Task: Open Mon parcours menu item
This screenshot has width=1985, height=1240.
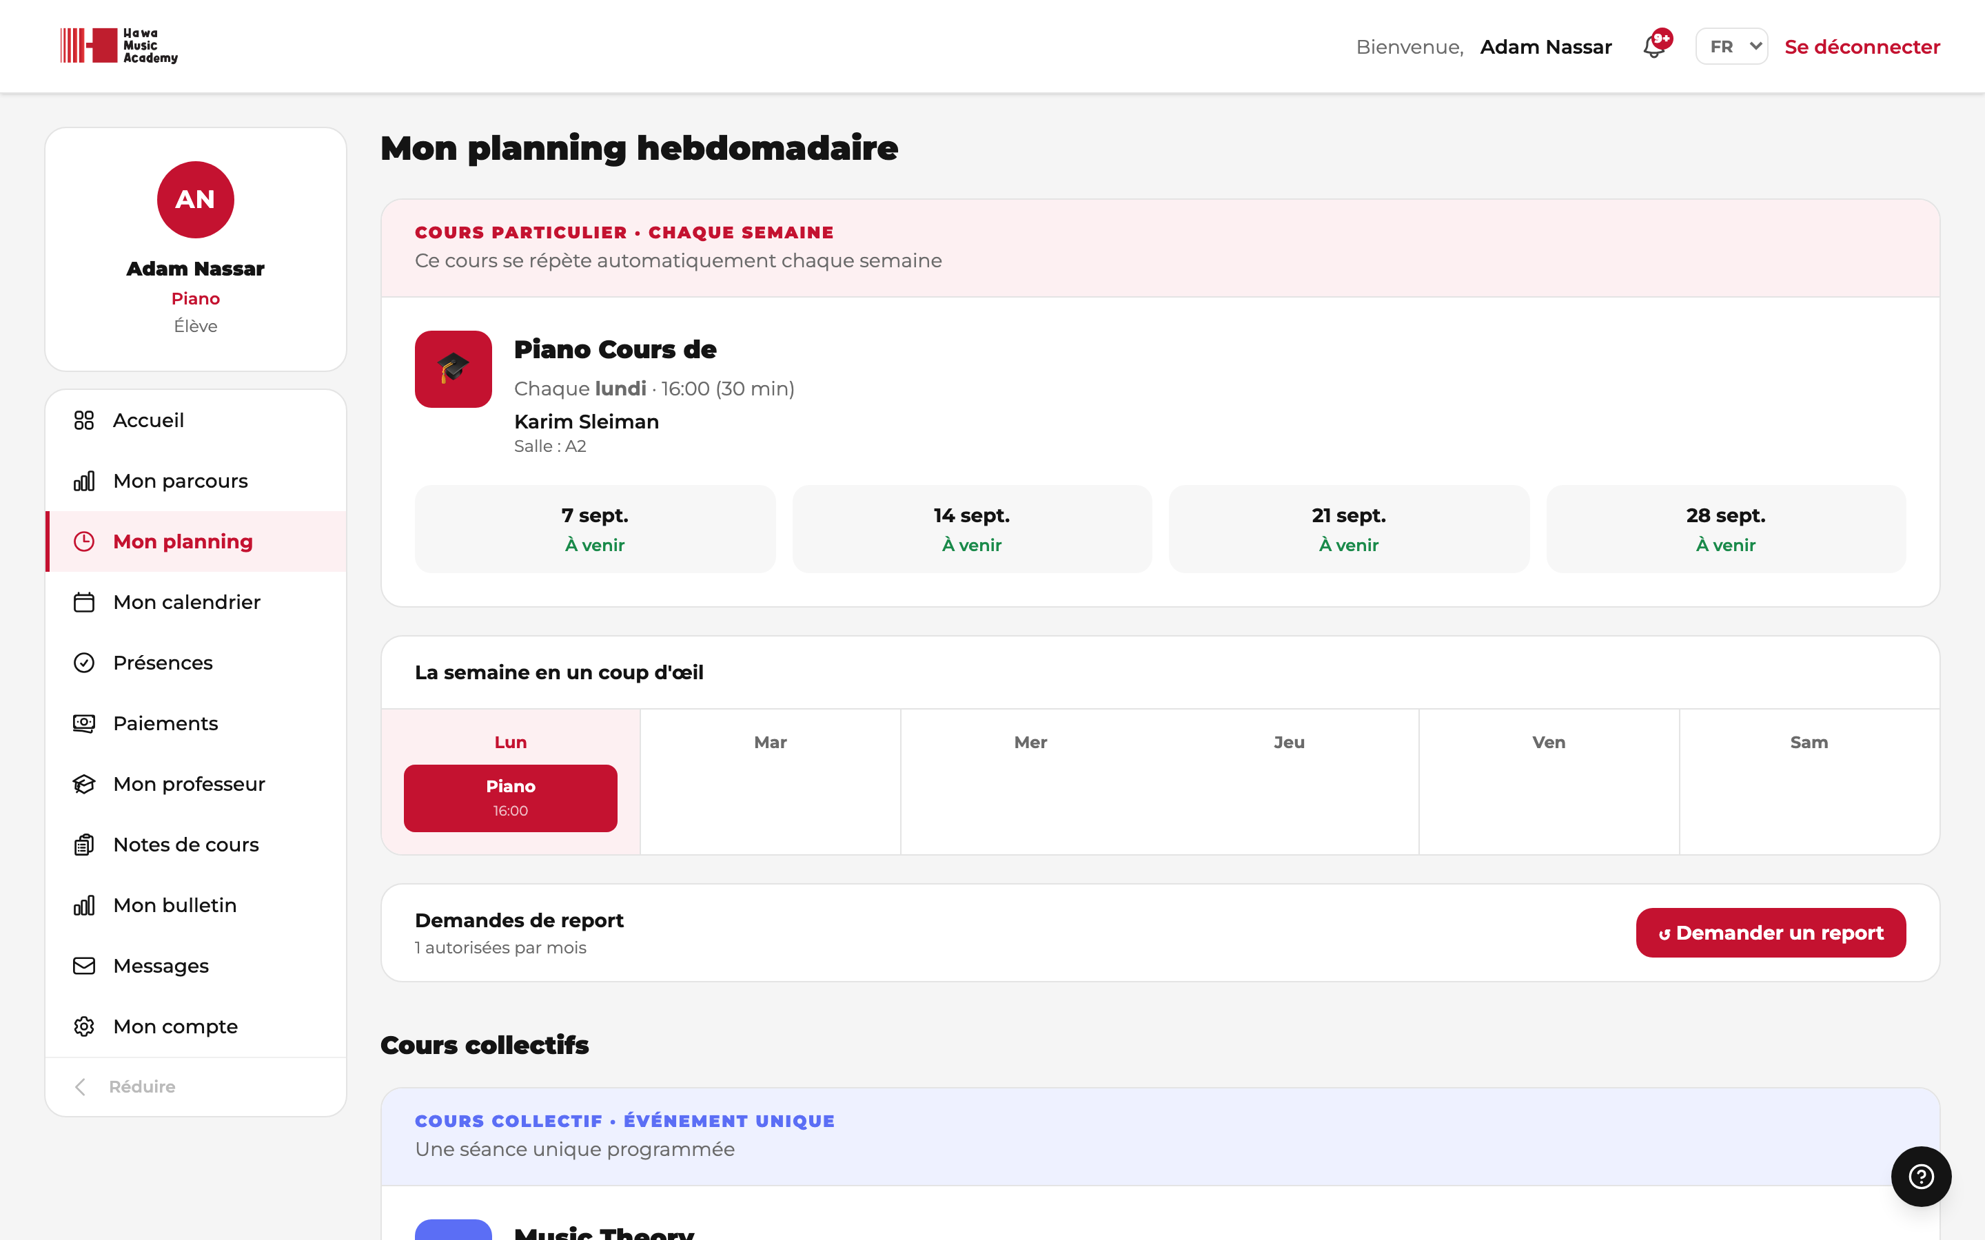Action: click(195, 481)
